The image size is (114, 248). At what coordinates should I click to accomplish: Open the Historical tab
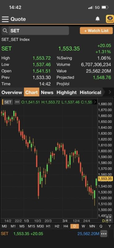tap(90, 92)
